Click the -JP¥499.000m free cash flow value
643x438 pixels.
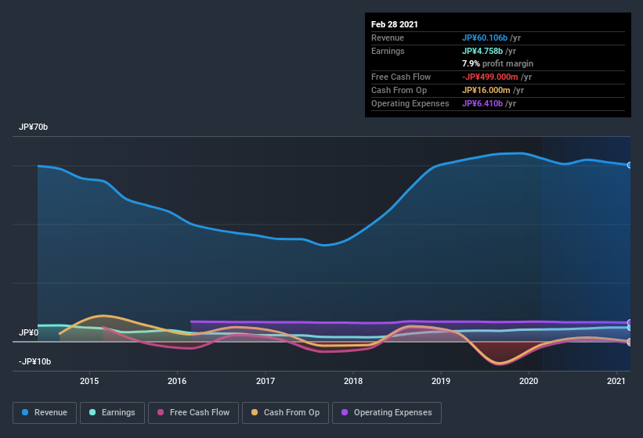(490, 77)
